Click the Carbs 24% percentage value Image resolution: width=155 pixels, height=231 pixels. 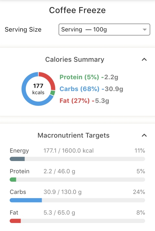pos(139,192)
